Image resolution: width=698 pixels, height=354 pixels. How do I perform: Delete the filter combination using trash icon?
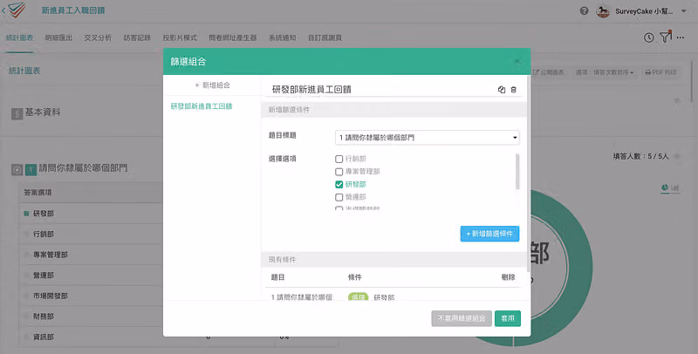click(x=513, y=90)
